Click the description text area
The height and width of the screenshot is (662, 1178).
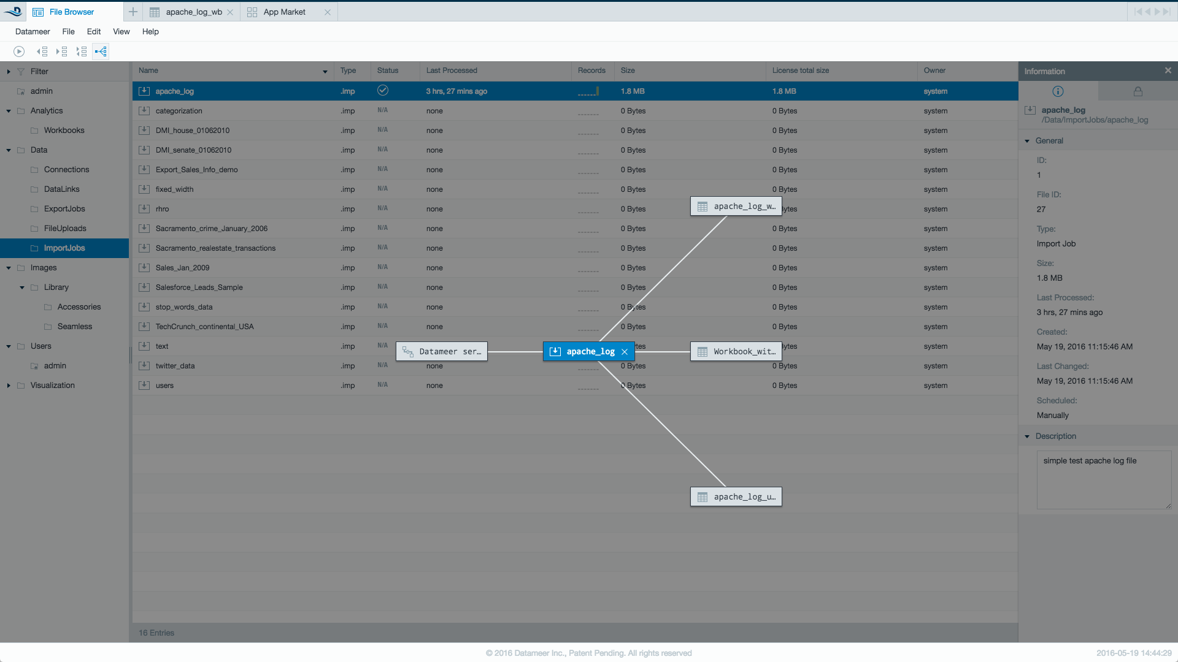pos(1103,480)
